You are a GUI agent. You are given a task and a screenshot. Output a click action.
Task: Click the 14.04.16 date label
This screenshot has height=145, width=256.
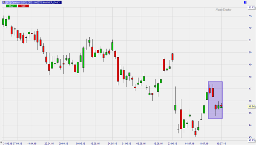(x=32, y=144)
